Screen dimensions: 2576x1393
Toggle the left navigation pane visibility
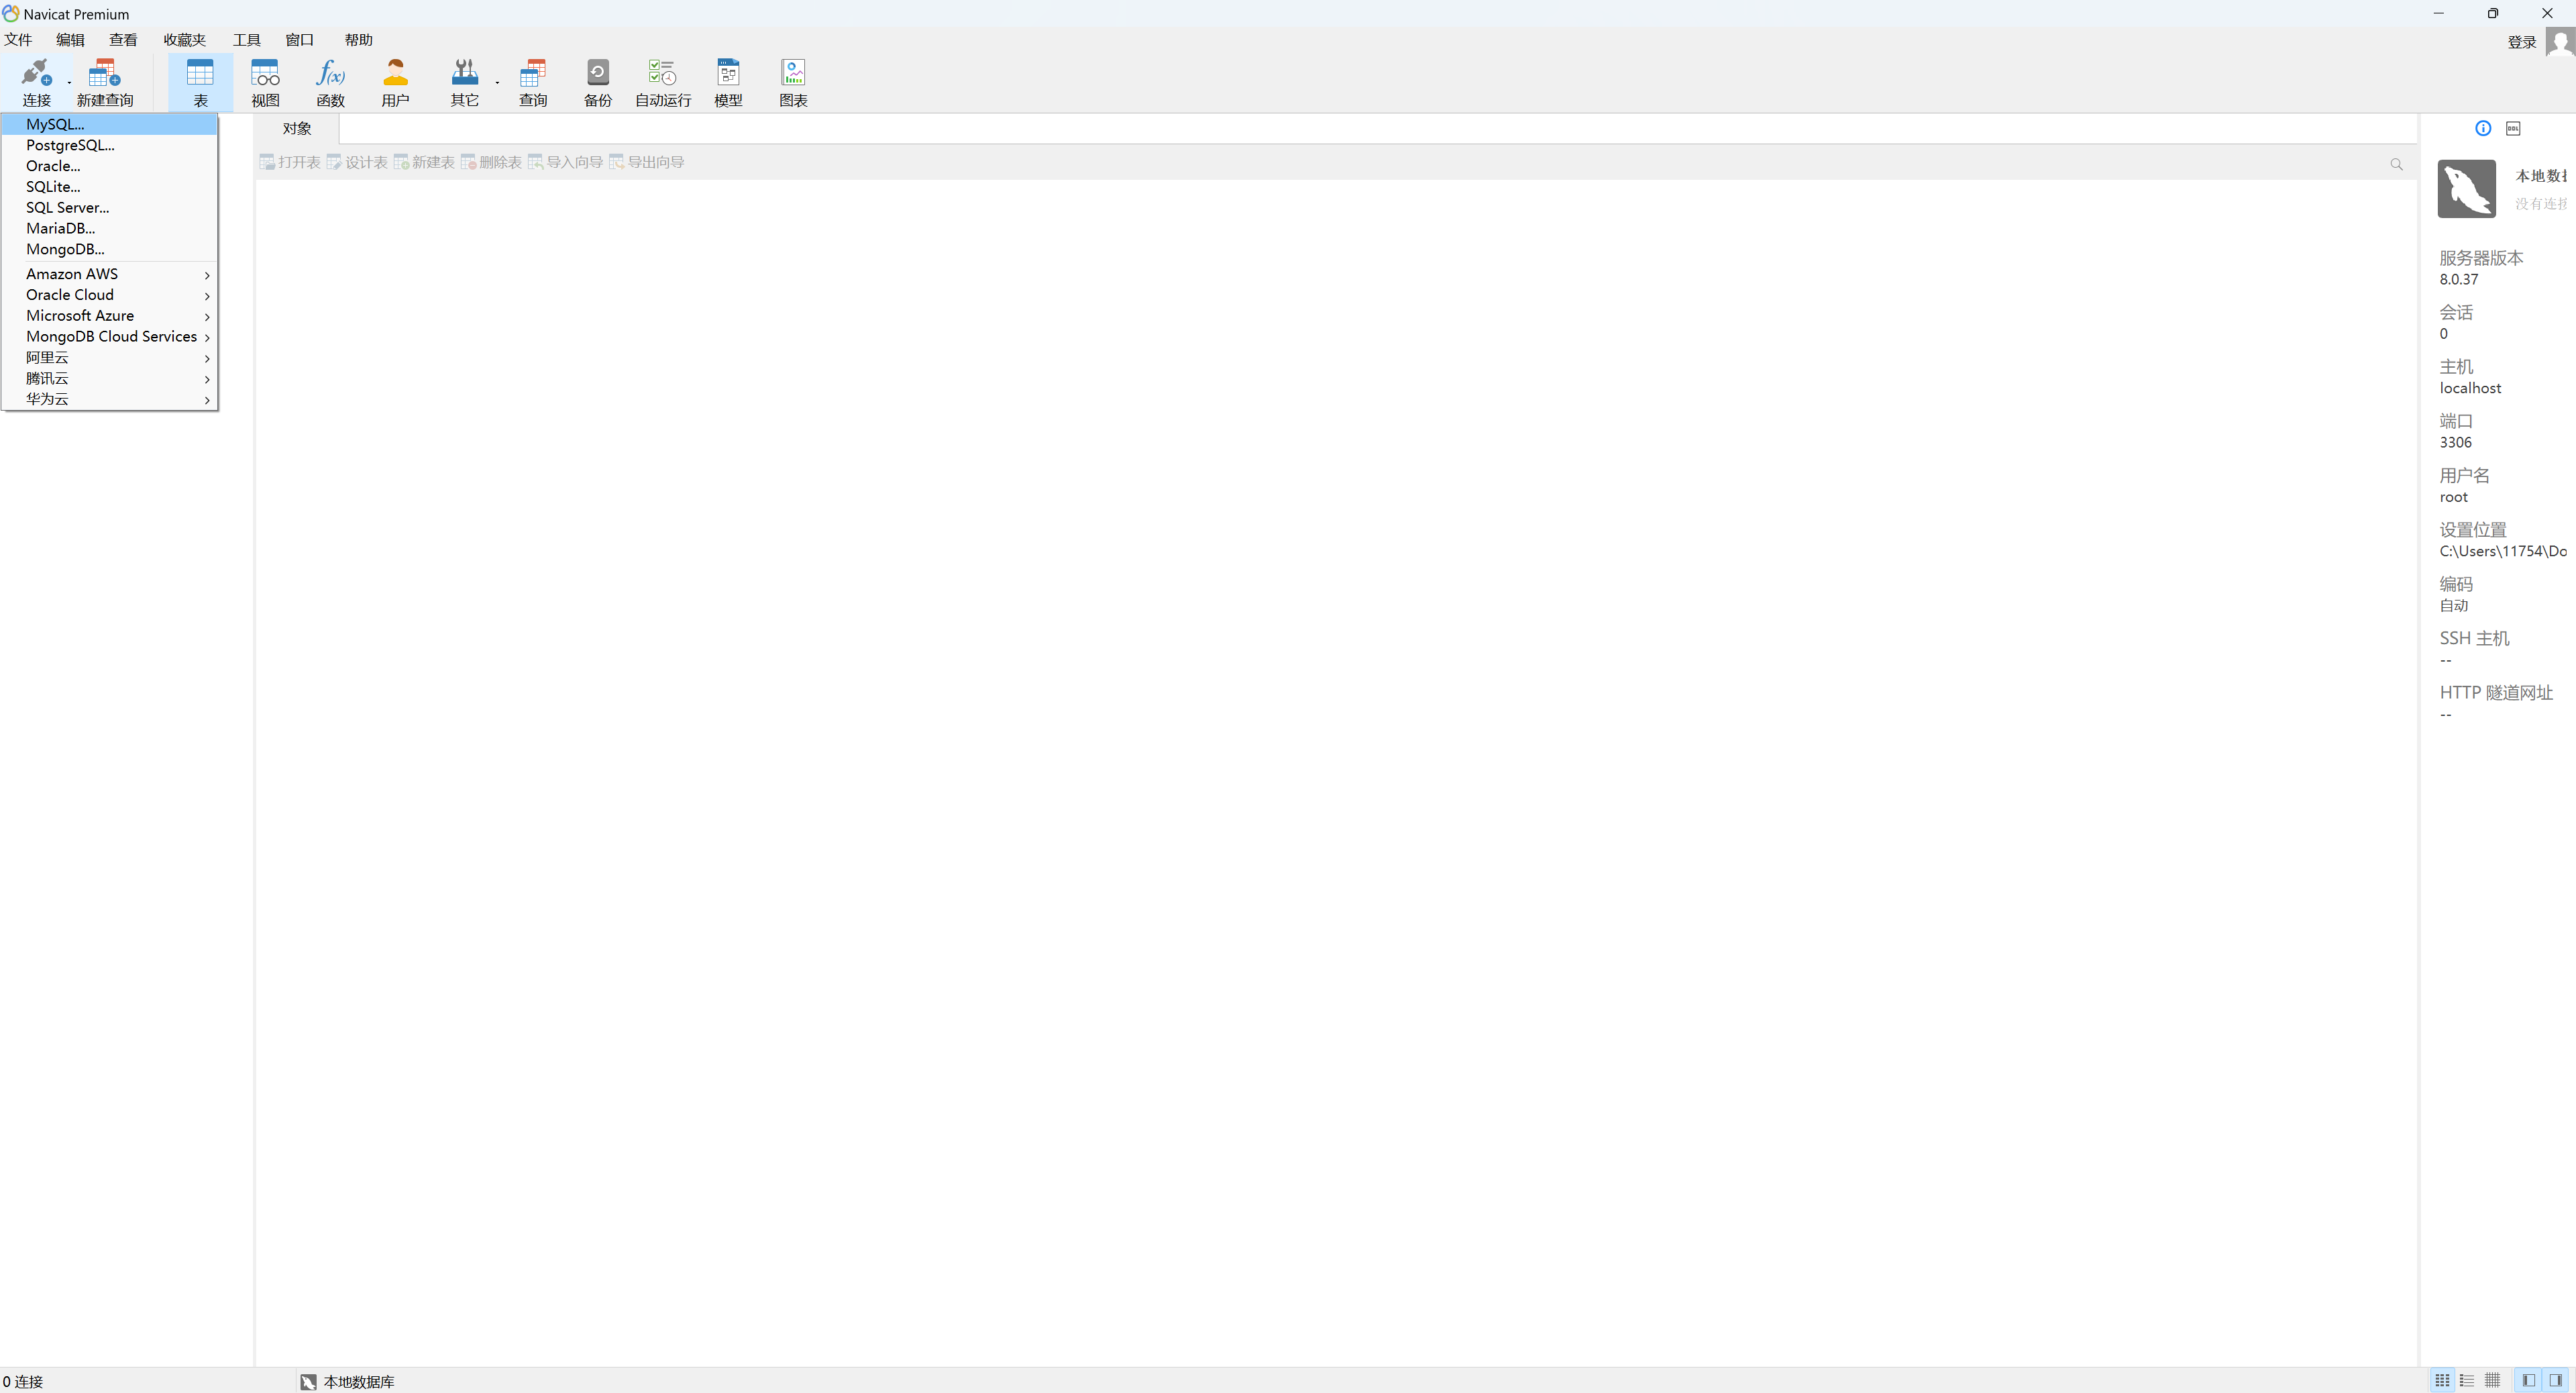tap(2529, 1381)
